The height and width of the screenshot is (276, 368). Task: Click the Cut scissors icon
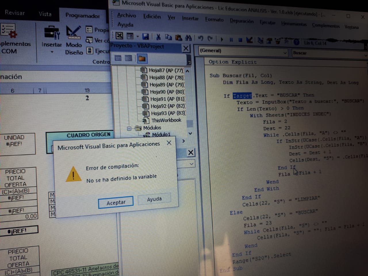click(x=158, y=37)
